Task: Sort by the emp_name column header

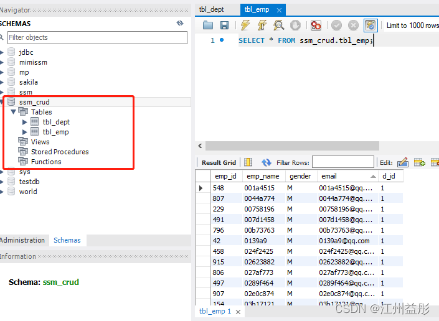Action: pos(264,176)
